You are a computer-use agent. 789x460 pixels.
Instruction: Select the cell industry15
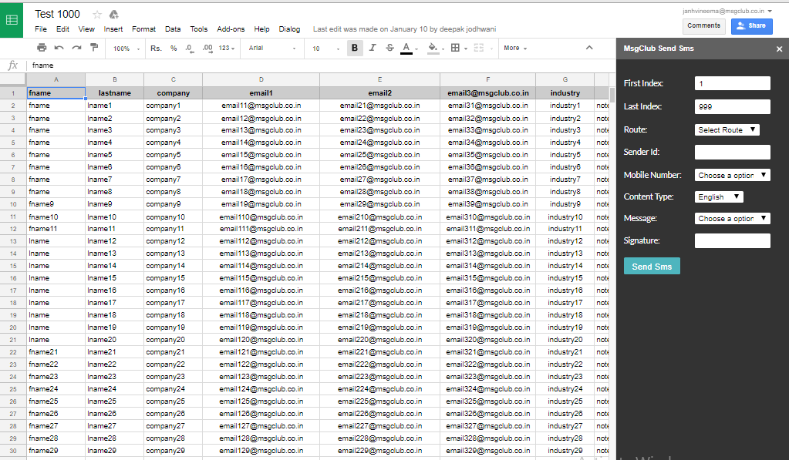(565, 278)
